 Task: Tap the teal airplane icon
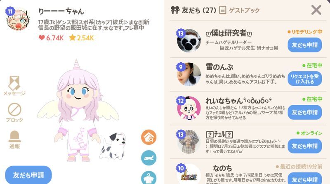click(x=149, y=158)
